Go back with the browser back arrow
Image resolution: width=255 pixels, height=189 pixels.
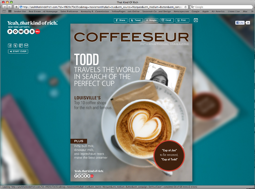pos(5,7)
